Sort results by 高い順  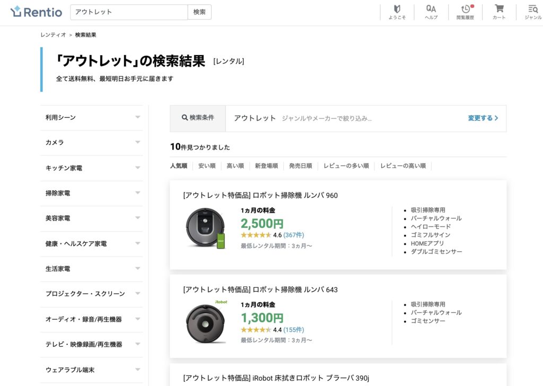click(x=235, y=166)
